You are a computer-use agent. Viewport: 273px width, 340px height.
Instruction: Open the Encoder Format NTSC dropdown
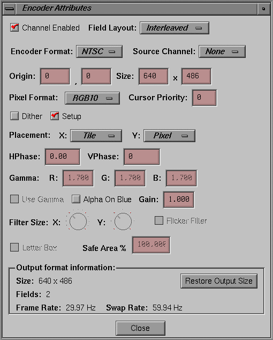pos(100,51)
